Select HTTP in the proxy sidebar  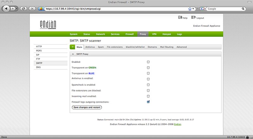tap(51, 47)
